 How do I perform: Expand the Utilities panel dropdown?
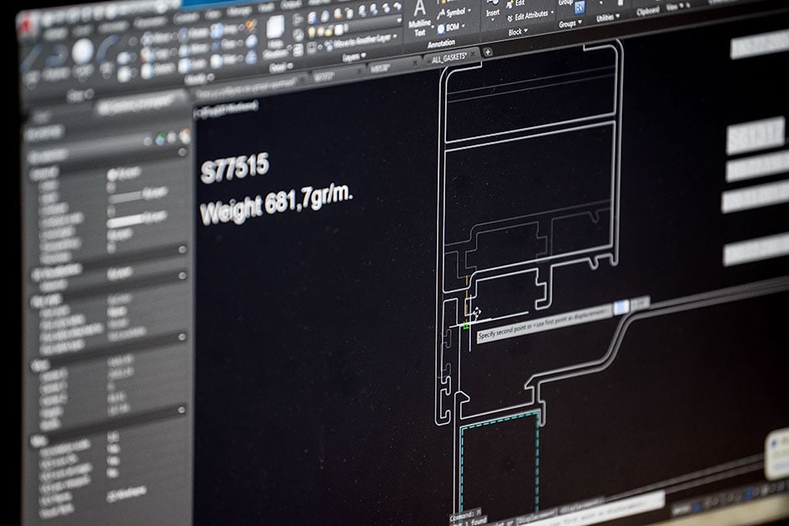[x=607, y=17]
